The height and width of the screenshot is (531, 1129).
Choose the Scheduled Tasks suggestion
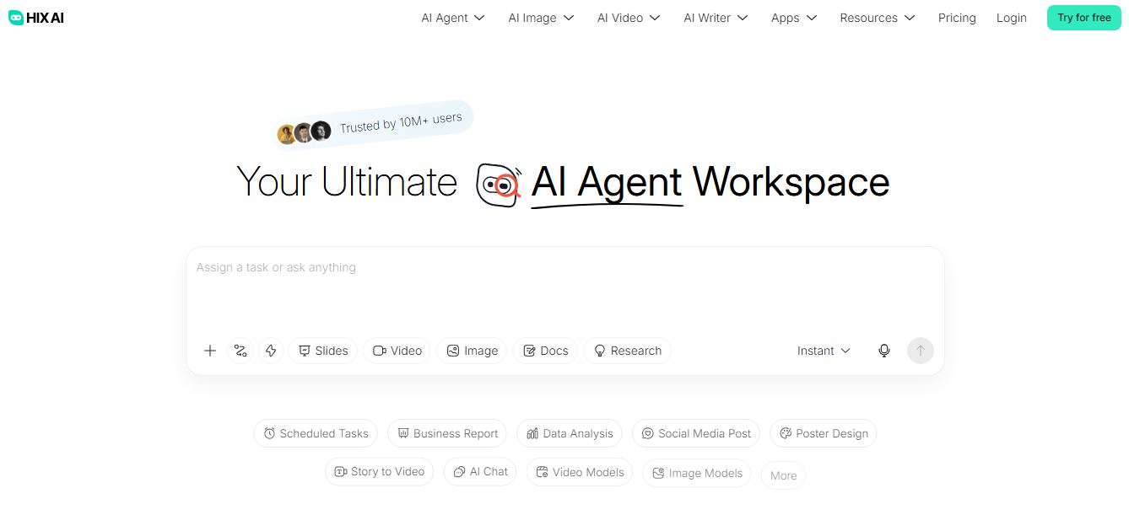pos(316,433)
